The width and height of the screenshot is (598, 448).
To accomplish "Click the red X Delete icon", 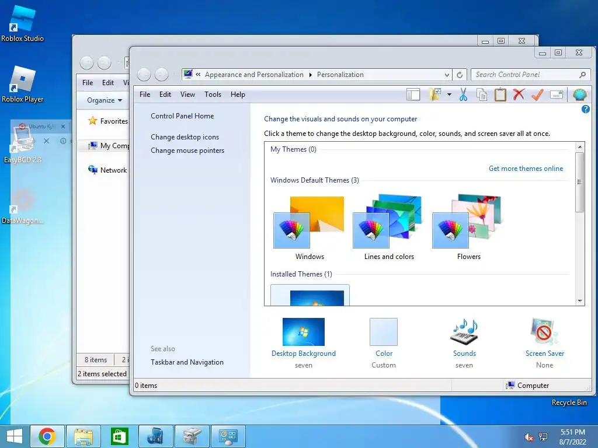I will click(x=519, y=94).
